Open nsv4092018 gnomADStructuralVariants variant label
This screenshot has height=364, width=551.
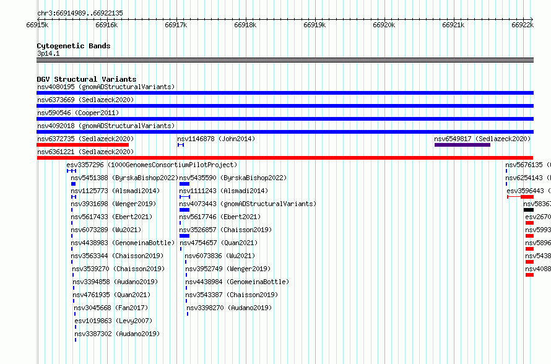tap(106, 126)
